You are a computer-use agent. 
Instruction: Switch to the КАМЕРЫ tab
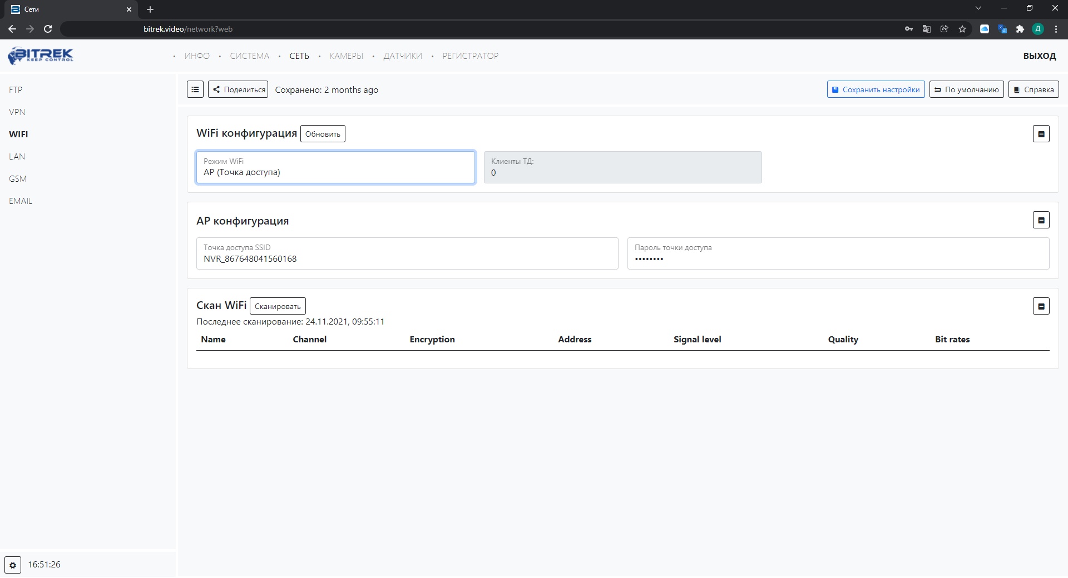pos(346,56)
